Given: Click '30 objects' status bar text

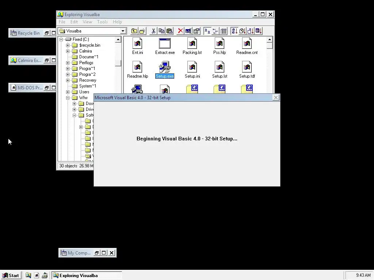Looking at the screenshot, I should (68, 166).
